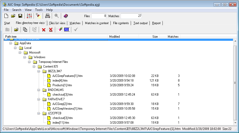Viewport: 239px width, 133px height.
Task: Click the red X remove icon
Action: (x=44, y=30)
